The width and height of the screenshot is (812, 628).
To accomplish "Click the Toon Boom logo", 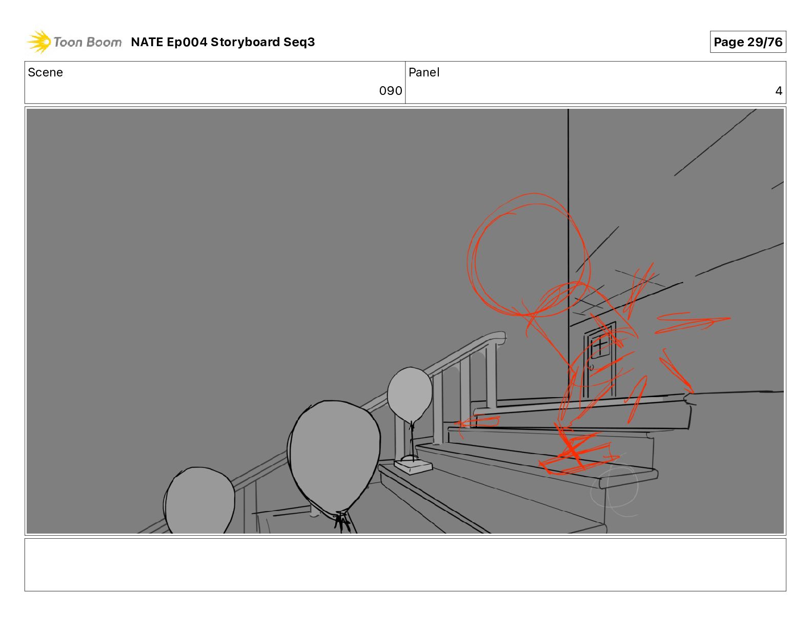I will [74, 42].
